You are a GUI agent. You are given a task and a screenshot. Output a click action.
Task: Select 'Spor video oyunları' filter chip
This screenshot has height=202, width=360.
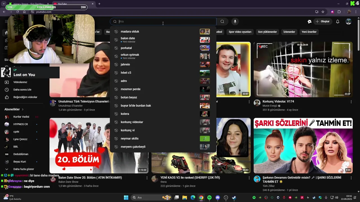(240, 32)
